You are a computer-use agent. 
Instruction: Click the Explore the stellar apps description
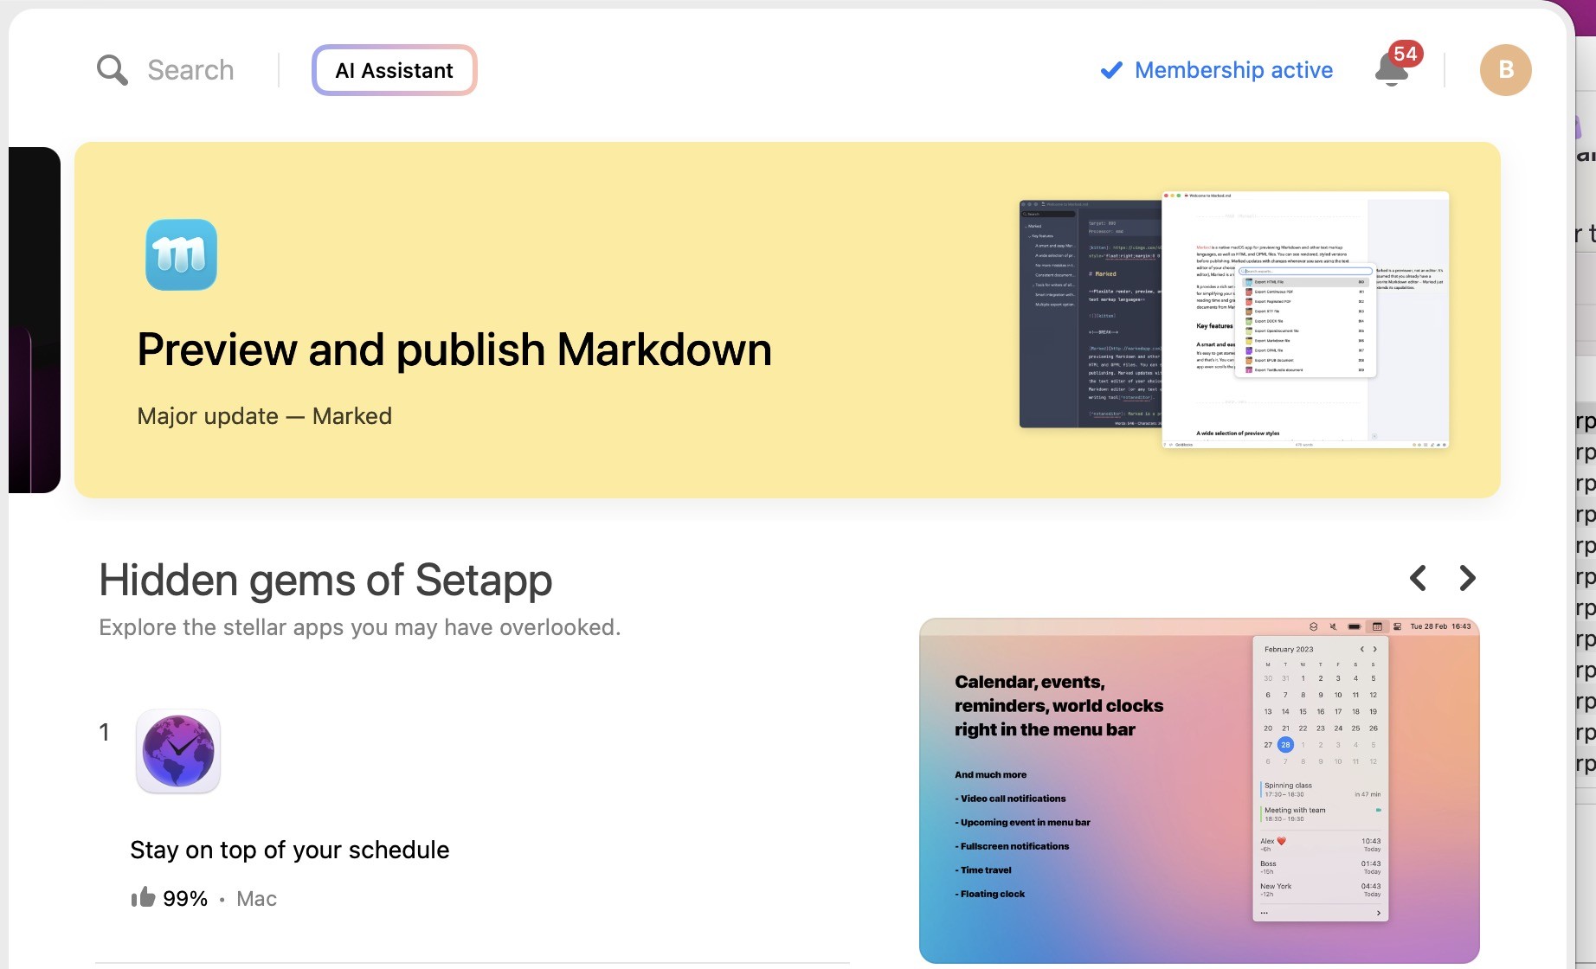[360, 627]
